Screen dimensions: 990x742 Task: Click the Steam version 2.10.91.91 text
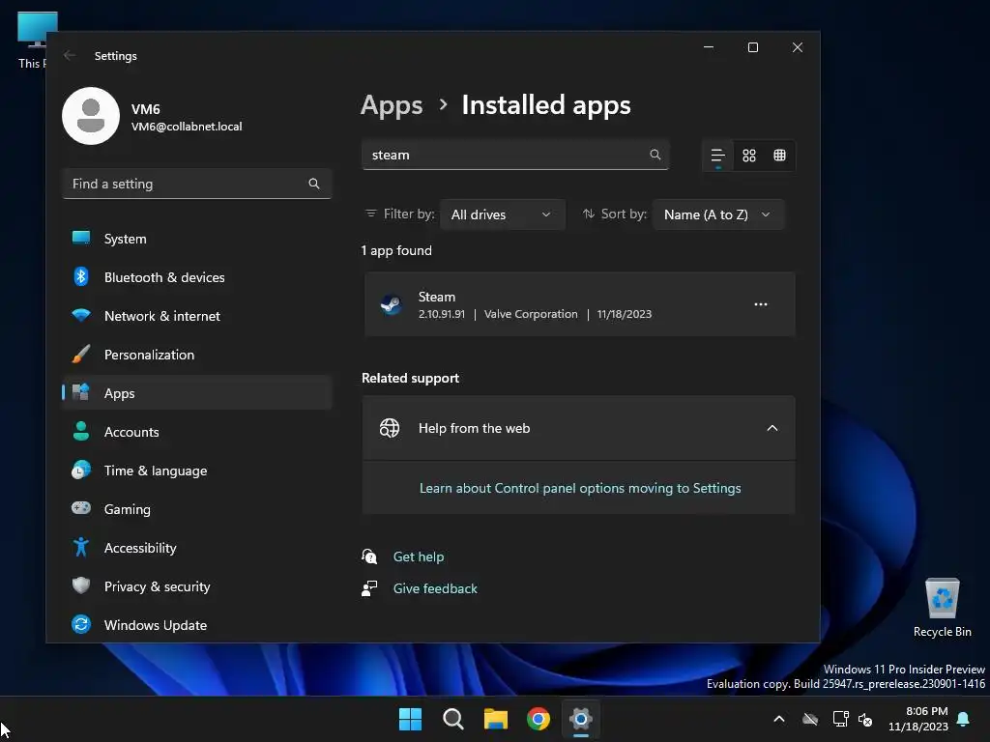[x=441, y=314]
